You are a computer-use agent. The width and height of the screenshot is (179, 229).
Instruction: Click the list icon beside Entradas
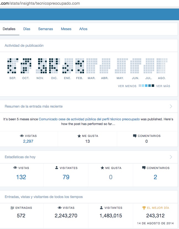tap(12, 208)
